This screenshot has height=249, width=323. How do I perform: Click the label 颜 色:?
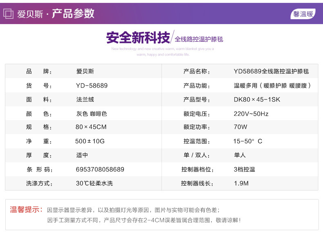click(39, 114)
